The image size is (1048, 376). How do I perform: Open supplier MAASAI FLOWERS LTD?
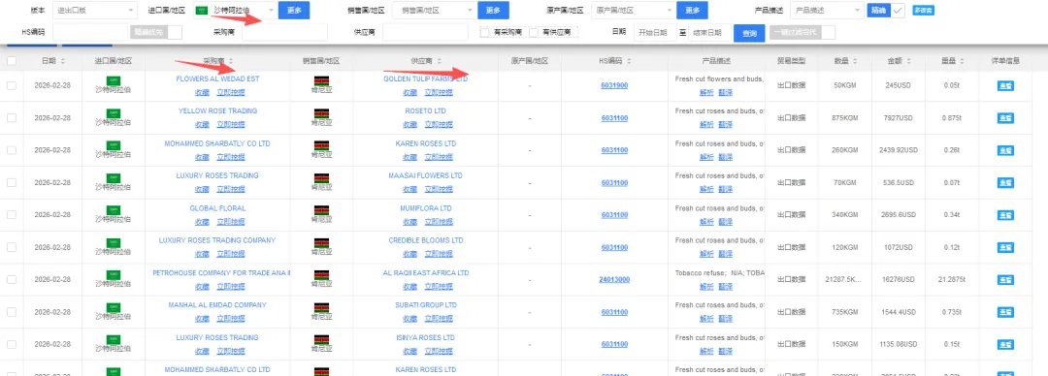pyautogui.click(x=426, y=175)
